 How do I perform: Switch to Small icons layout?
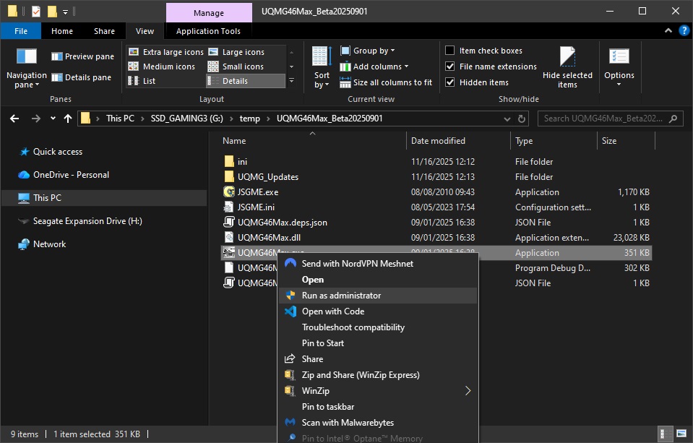coord(236,66)
